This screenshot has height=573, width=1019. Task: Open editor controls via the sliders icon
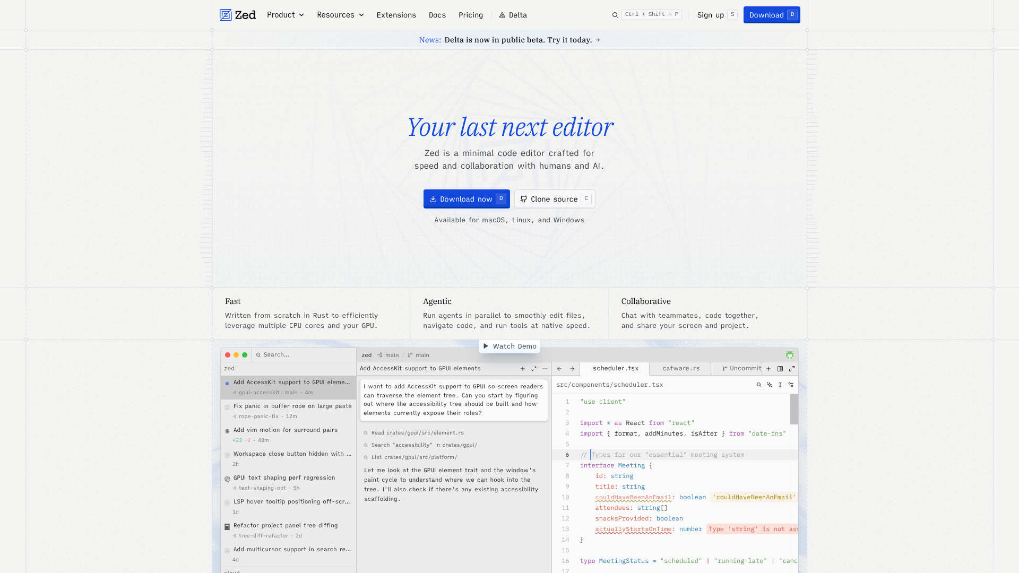click(791, 385)
